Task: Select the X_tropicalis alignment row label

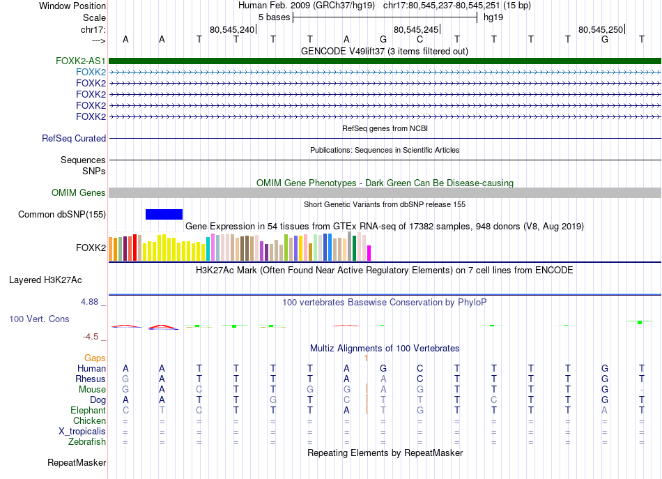Action: (x=82, y=432)
